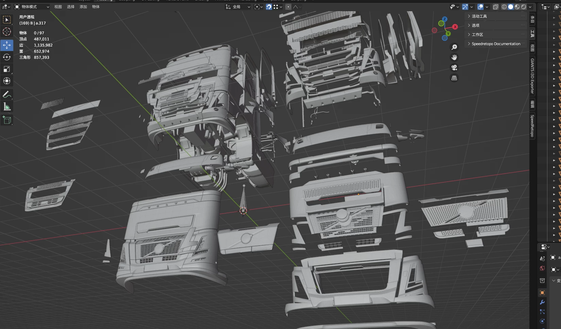Toggle viewport overlays visibility
This screenshot has height=329, width=561.
click(x=480, y=6)
